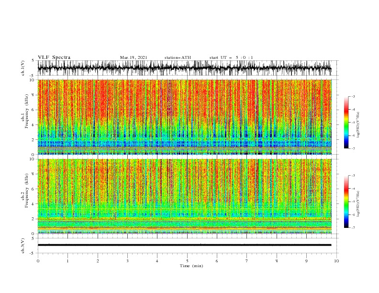Screen dimensions: 379x293
Task: Click the ch.2 'log(PSD)(V²/Hz)' colorbar label
Action: (358, 204)
